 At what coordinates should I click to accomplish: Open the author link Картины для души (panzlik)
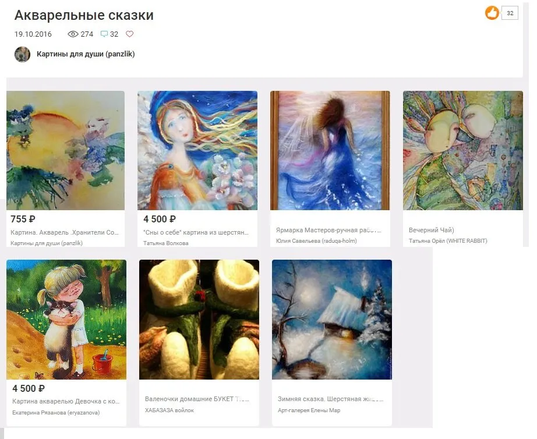coord(86,54)
